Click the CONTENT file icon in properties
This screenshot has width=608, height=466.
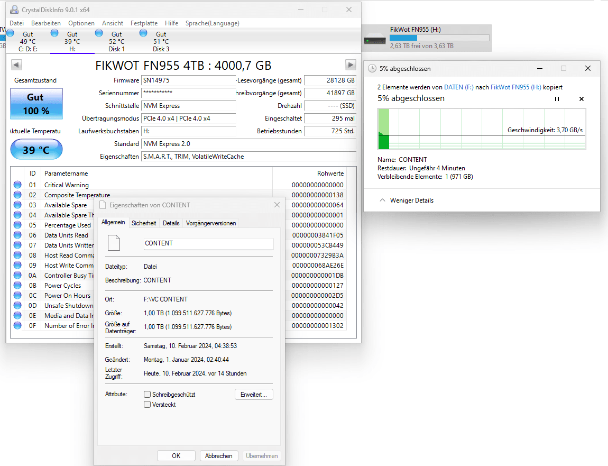(x=114, y=243)
